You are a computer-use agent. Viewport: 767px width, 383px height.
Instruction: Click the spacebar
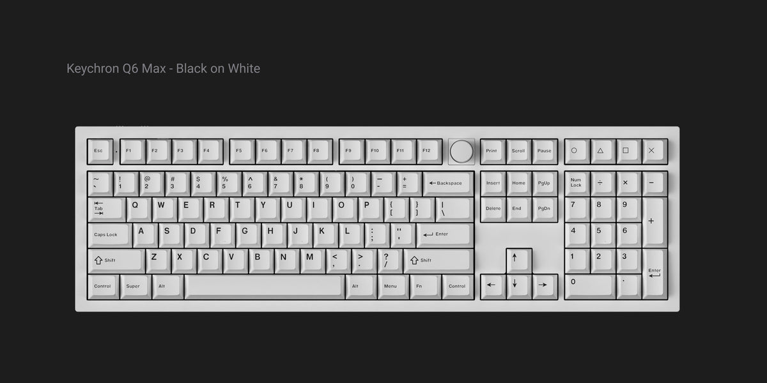[264, 287]
